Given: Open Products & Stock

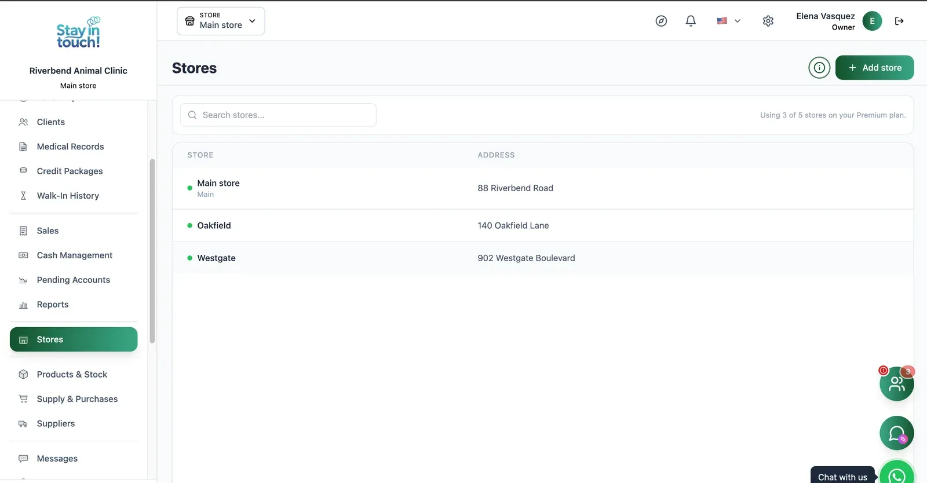Looking at the screenshot, I should point(74,375).
